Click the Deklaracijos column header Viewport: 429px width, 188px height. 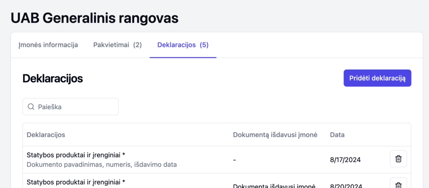point(46,135)
